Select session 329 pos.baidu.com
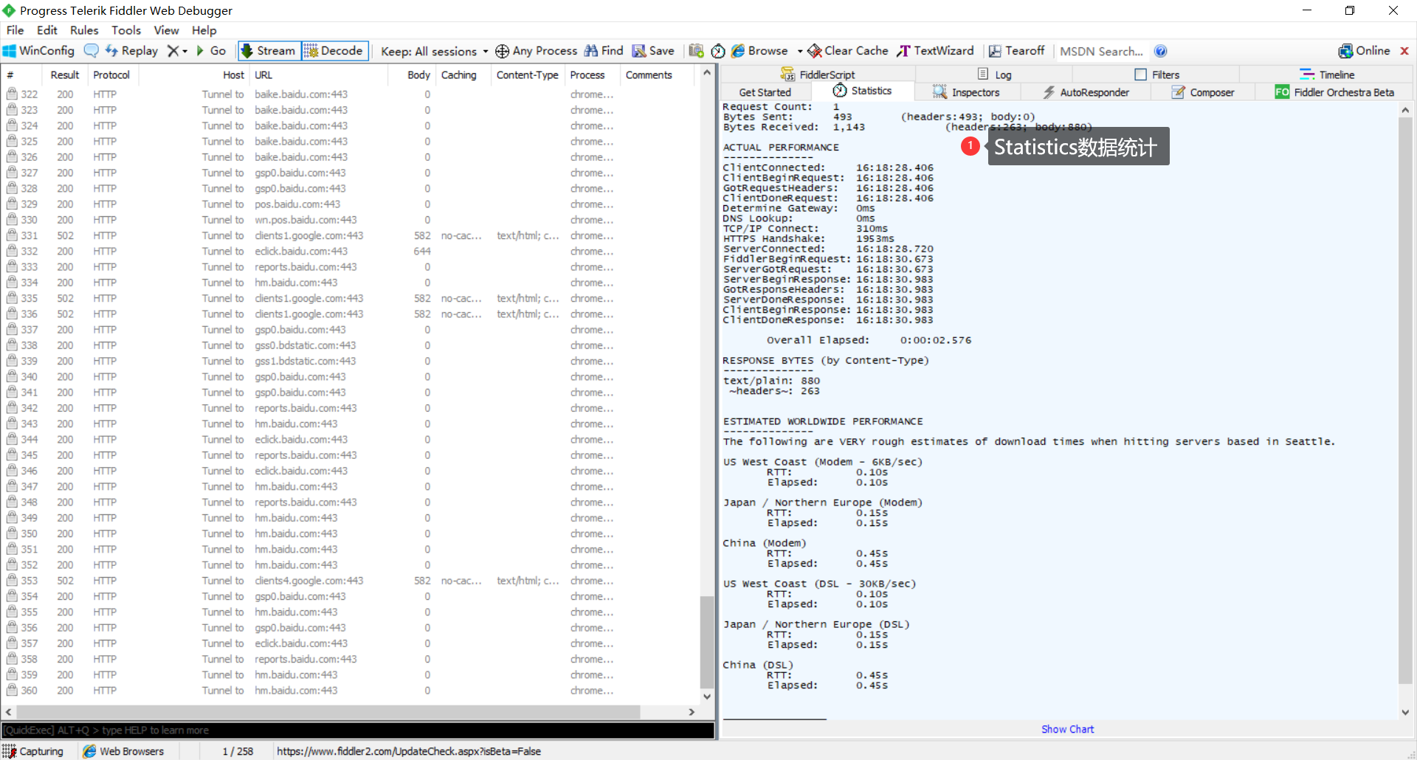1417x760 pixels. coord(349,204)
